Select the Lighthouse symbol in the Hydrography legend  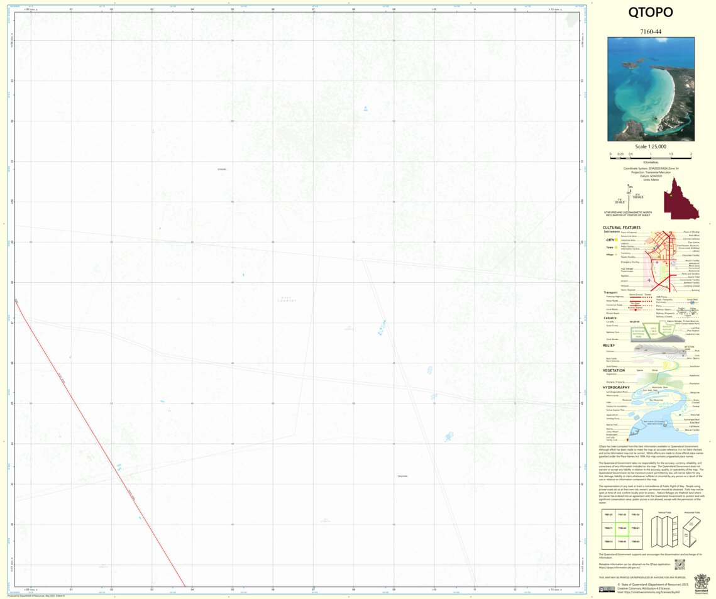pos(665,426)
